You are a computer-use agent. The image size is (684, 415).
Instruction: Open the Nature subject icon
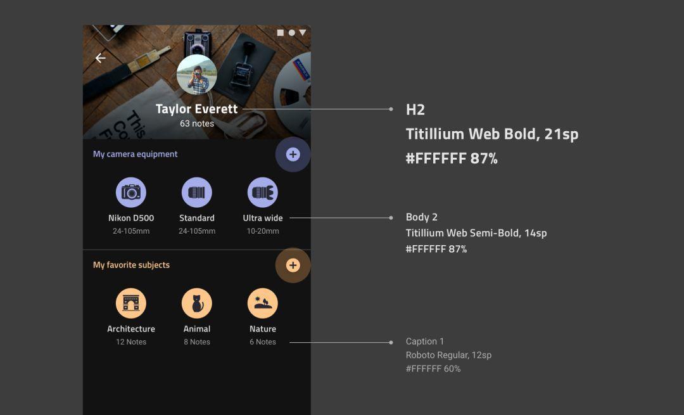click(x=263, y=303)
